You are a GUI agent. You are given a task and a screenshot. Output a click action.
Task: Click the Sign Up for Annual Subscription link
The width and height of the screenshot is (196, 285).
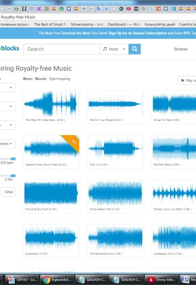point(138,33)
